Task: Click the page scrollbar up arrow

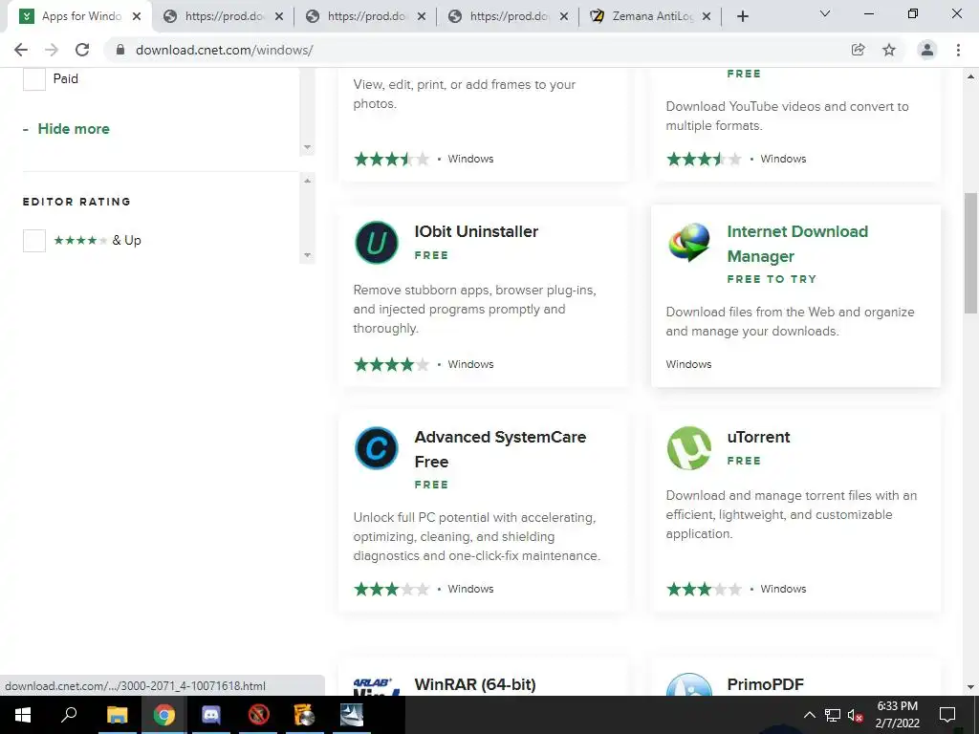Action: tap(971, 76)
